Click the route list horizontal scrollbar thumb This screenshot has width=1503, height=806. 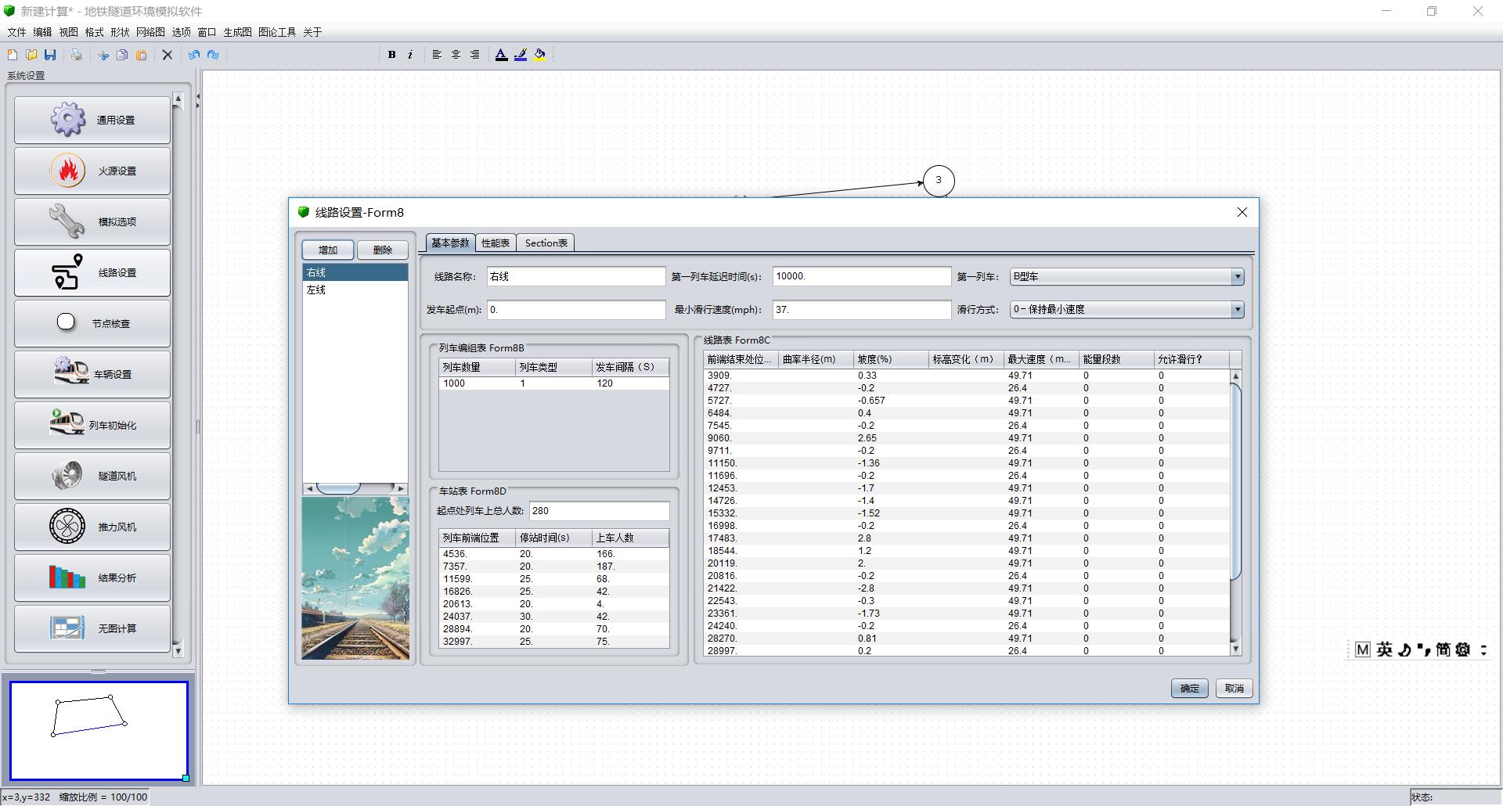(338, 488)
